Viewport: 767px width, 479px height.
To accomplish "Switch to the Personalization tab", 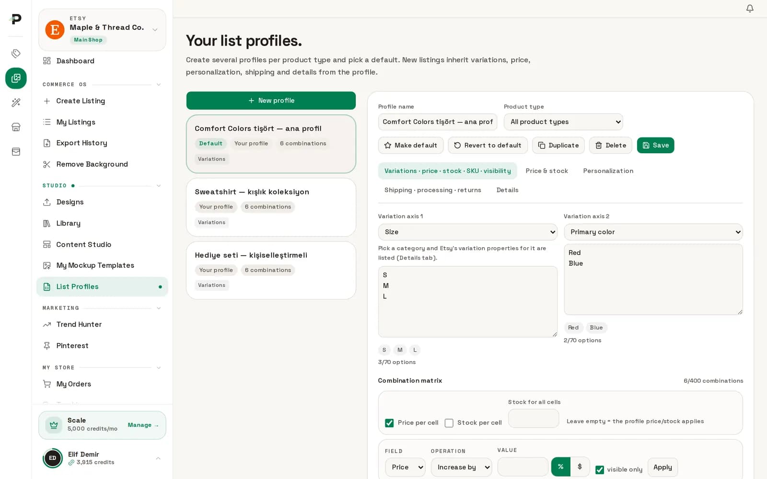I will [608, 171].
